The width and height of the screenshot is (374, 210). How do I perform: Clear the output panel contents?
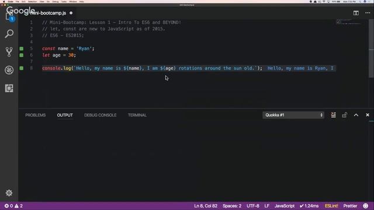coord(333,115)
